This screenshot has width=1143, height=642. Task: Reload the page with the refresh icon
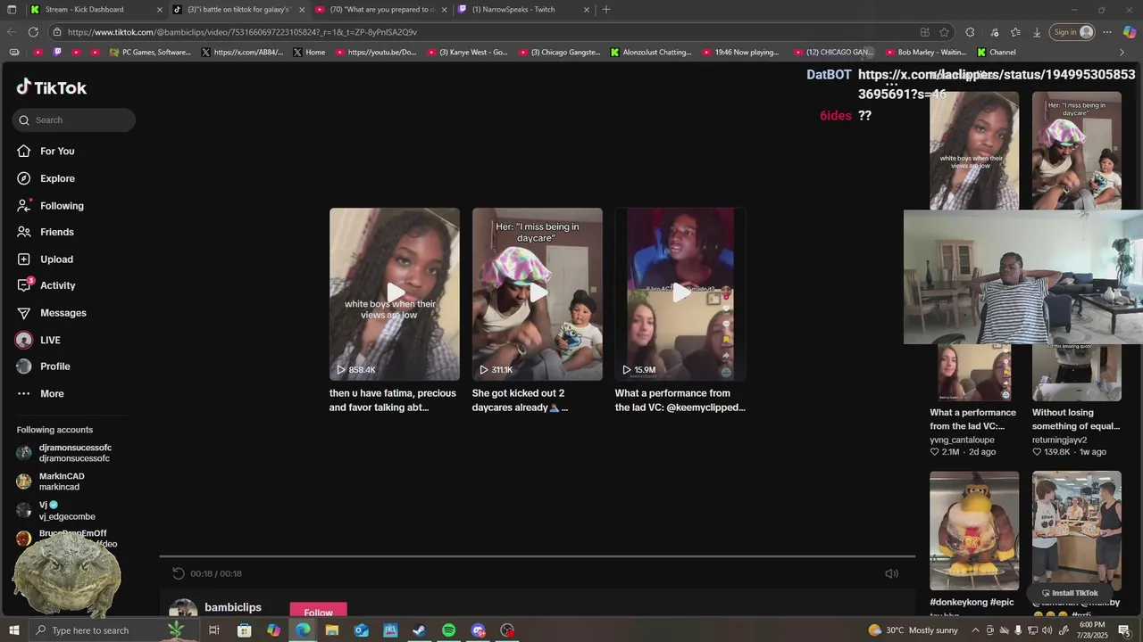click(33, 32)
